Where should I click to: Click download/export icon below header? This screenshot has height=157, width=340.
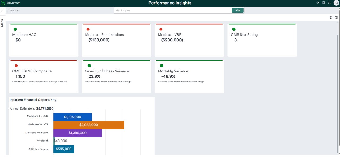[336, 18]
